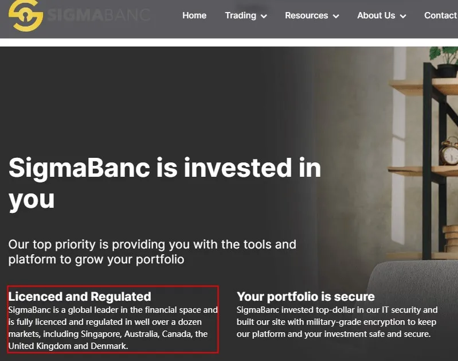Expand the About Us dropdown chevron

click(x=403, y=16)
